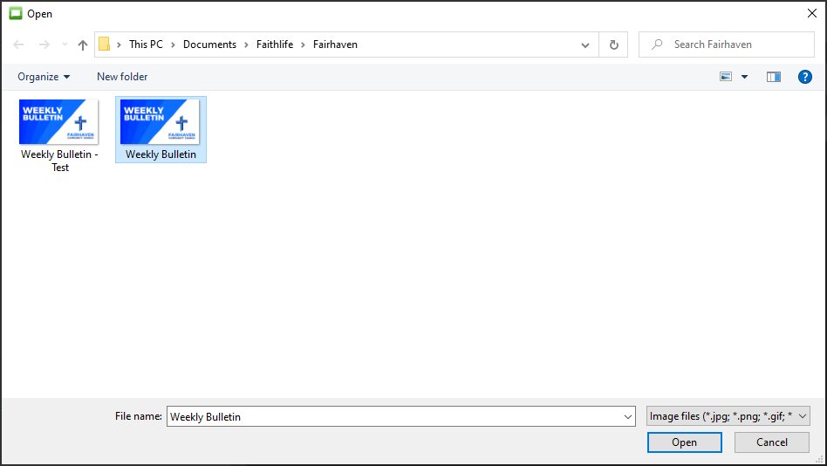Image resolution: width=827 pixels, height=466 pixels.
Task: Open the address bar history dropdown
Action: click(584, 45)
